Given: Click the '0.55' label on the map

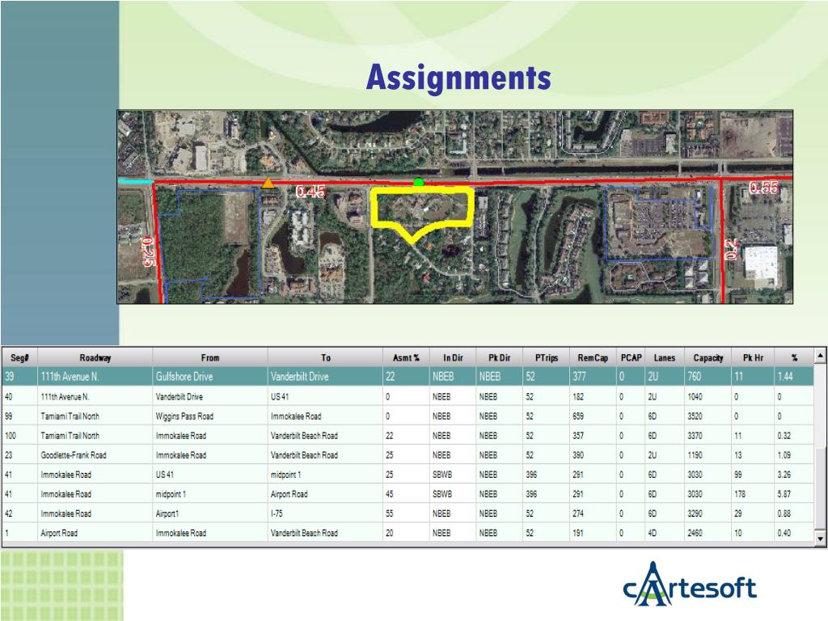Looking at the screenshot, I should click(x=763, y=188).
